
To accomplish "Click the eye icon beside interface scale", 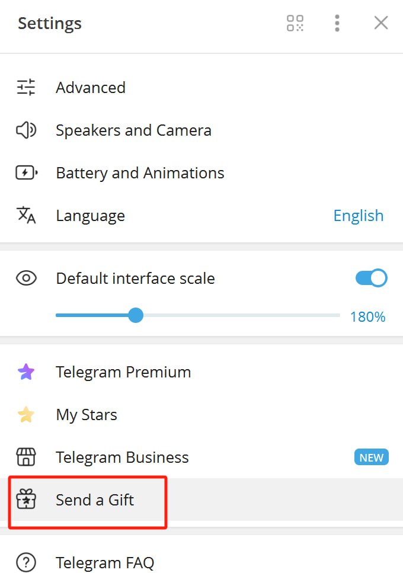I will (26, 279).
